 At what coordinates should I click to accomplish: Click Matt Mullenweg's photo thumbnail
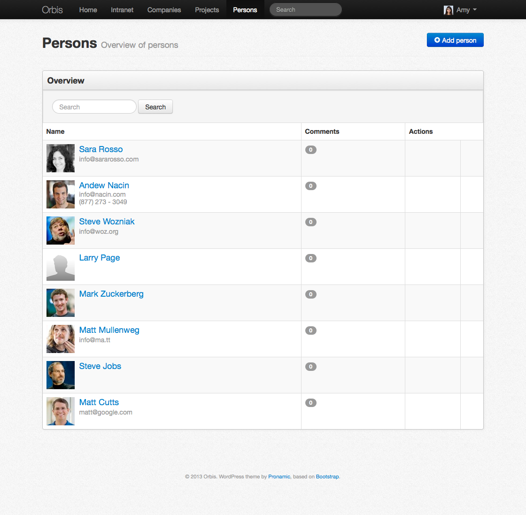coord(61,339)
